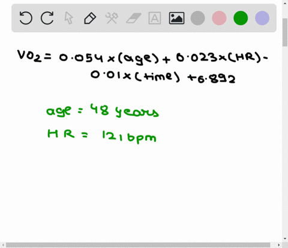Screen dimensions: 288x248
Task: Click the vertical scrollbar thumb
Action: tap(285, 32)
